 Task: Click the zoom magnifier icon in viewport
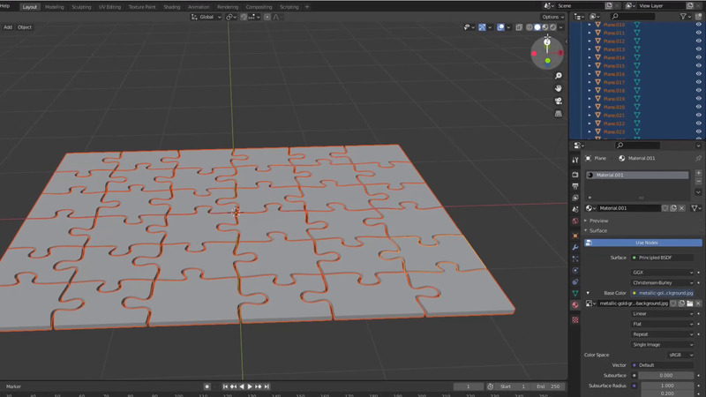[559, 76]
